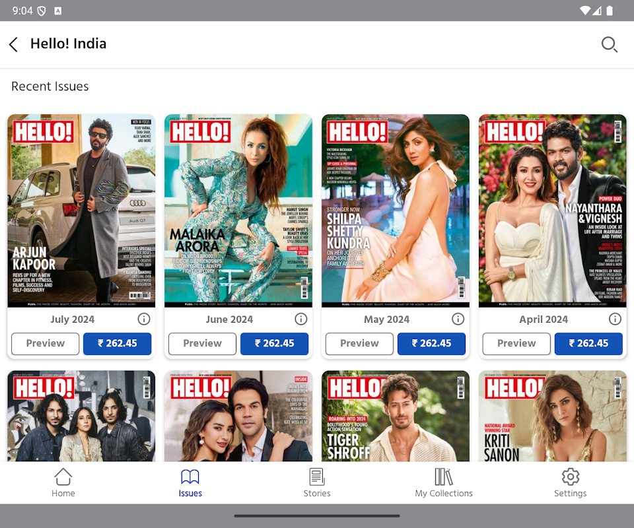Show info for May 2024 issue

coord(458,319)
